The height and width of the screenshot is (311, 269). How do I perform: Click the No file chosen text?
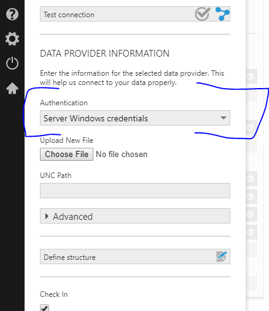122,154
